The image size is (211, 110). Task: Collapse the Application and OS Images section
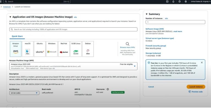pyautogui.click(x=10, y=17)
